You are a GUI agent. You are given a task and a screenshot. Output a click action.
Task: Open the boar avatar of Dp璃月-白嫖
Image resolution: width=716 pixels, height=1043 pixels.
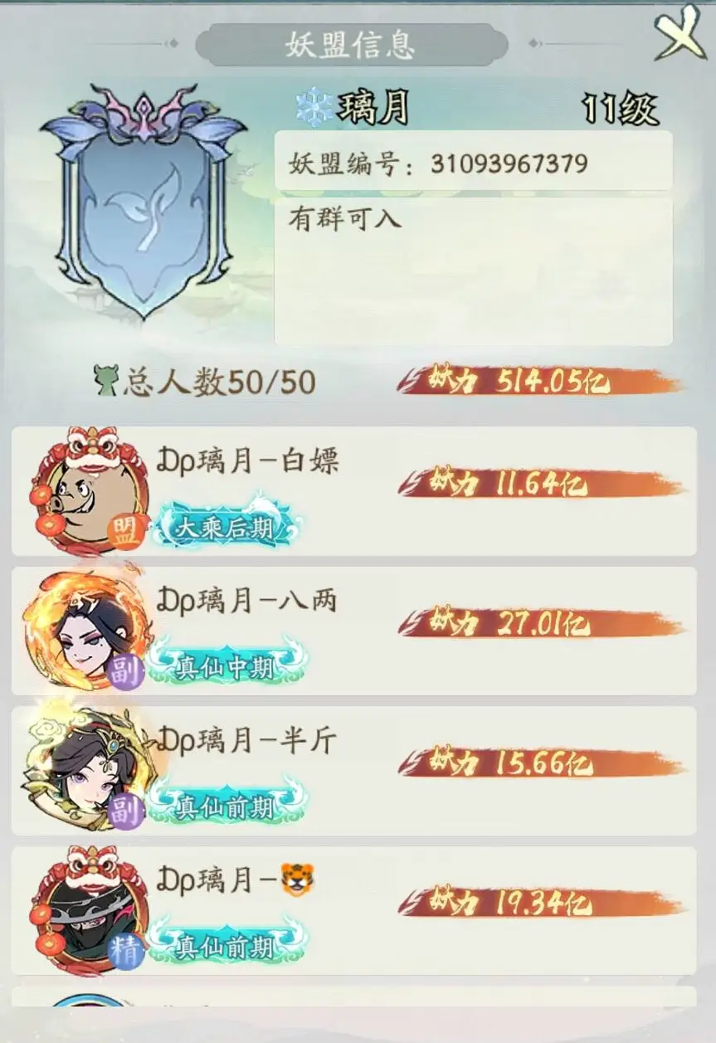(x=83, y=490)
